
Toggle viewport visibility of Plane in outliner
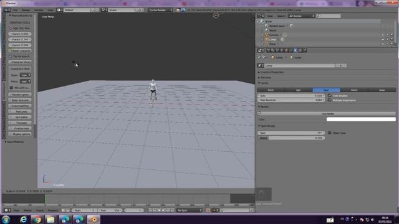tap(383, 44)
